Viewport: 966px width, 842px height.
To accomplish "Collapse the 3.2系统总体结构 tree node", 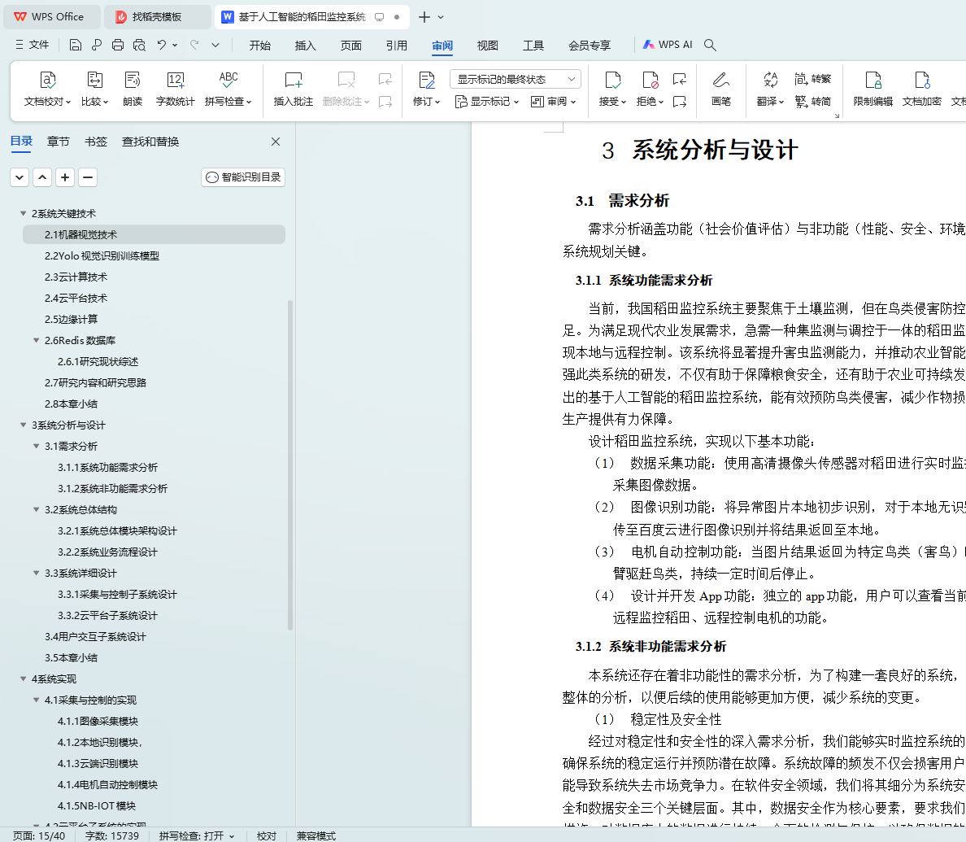I will pos(37,509).
